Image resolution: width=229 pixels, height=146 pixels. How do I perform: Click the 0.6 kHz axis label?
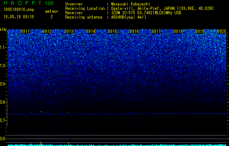tap(3, 139)
